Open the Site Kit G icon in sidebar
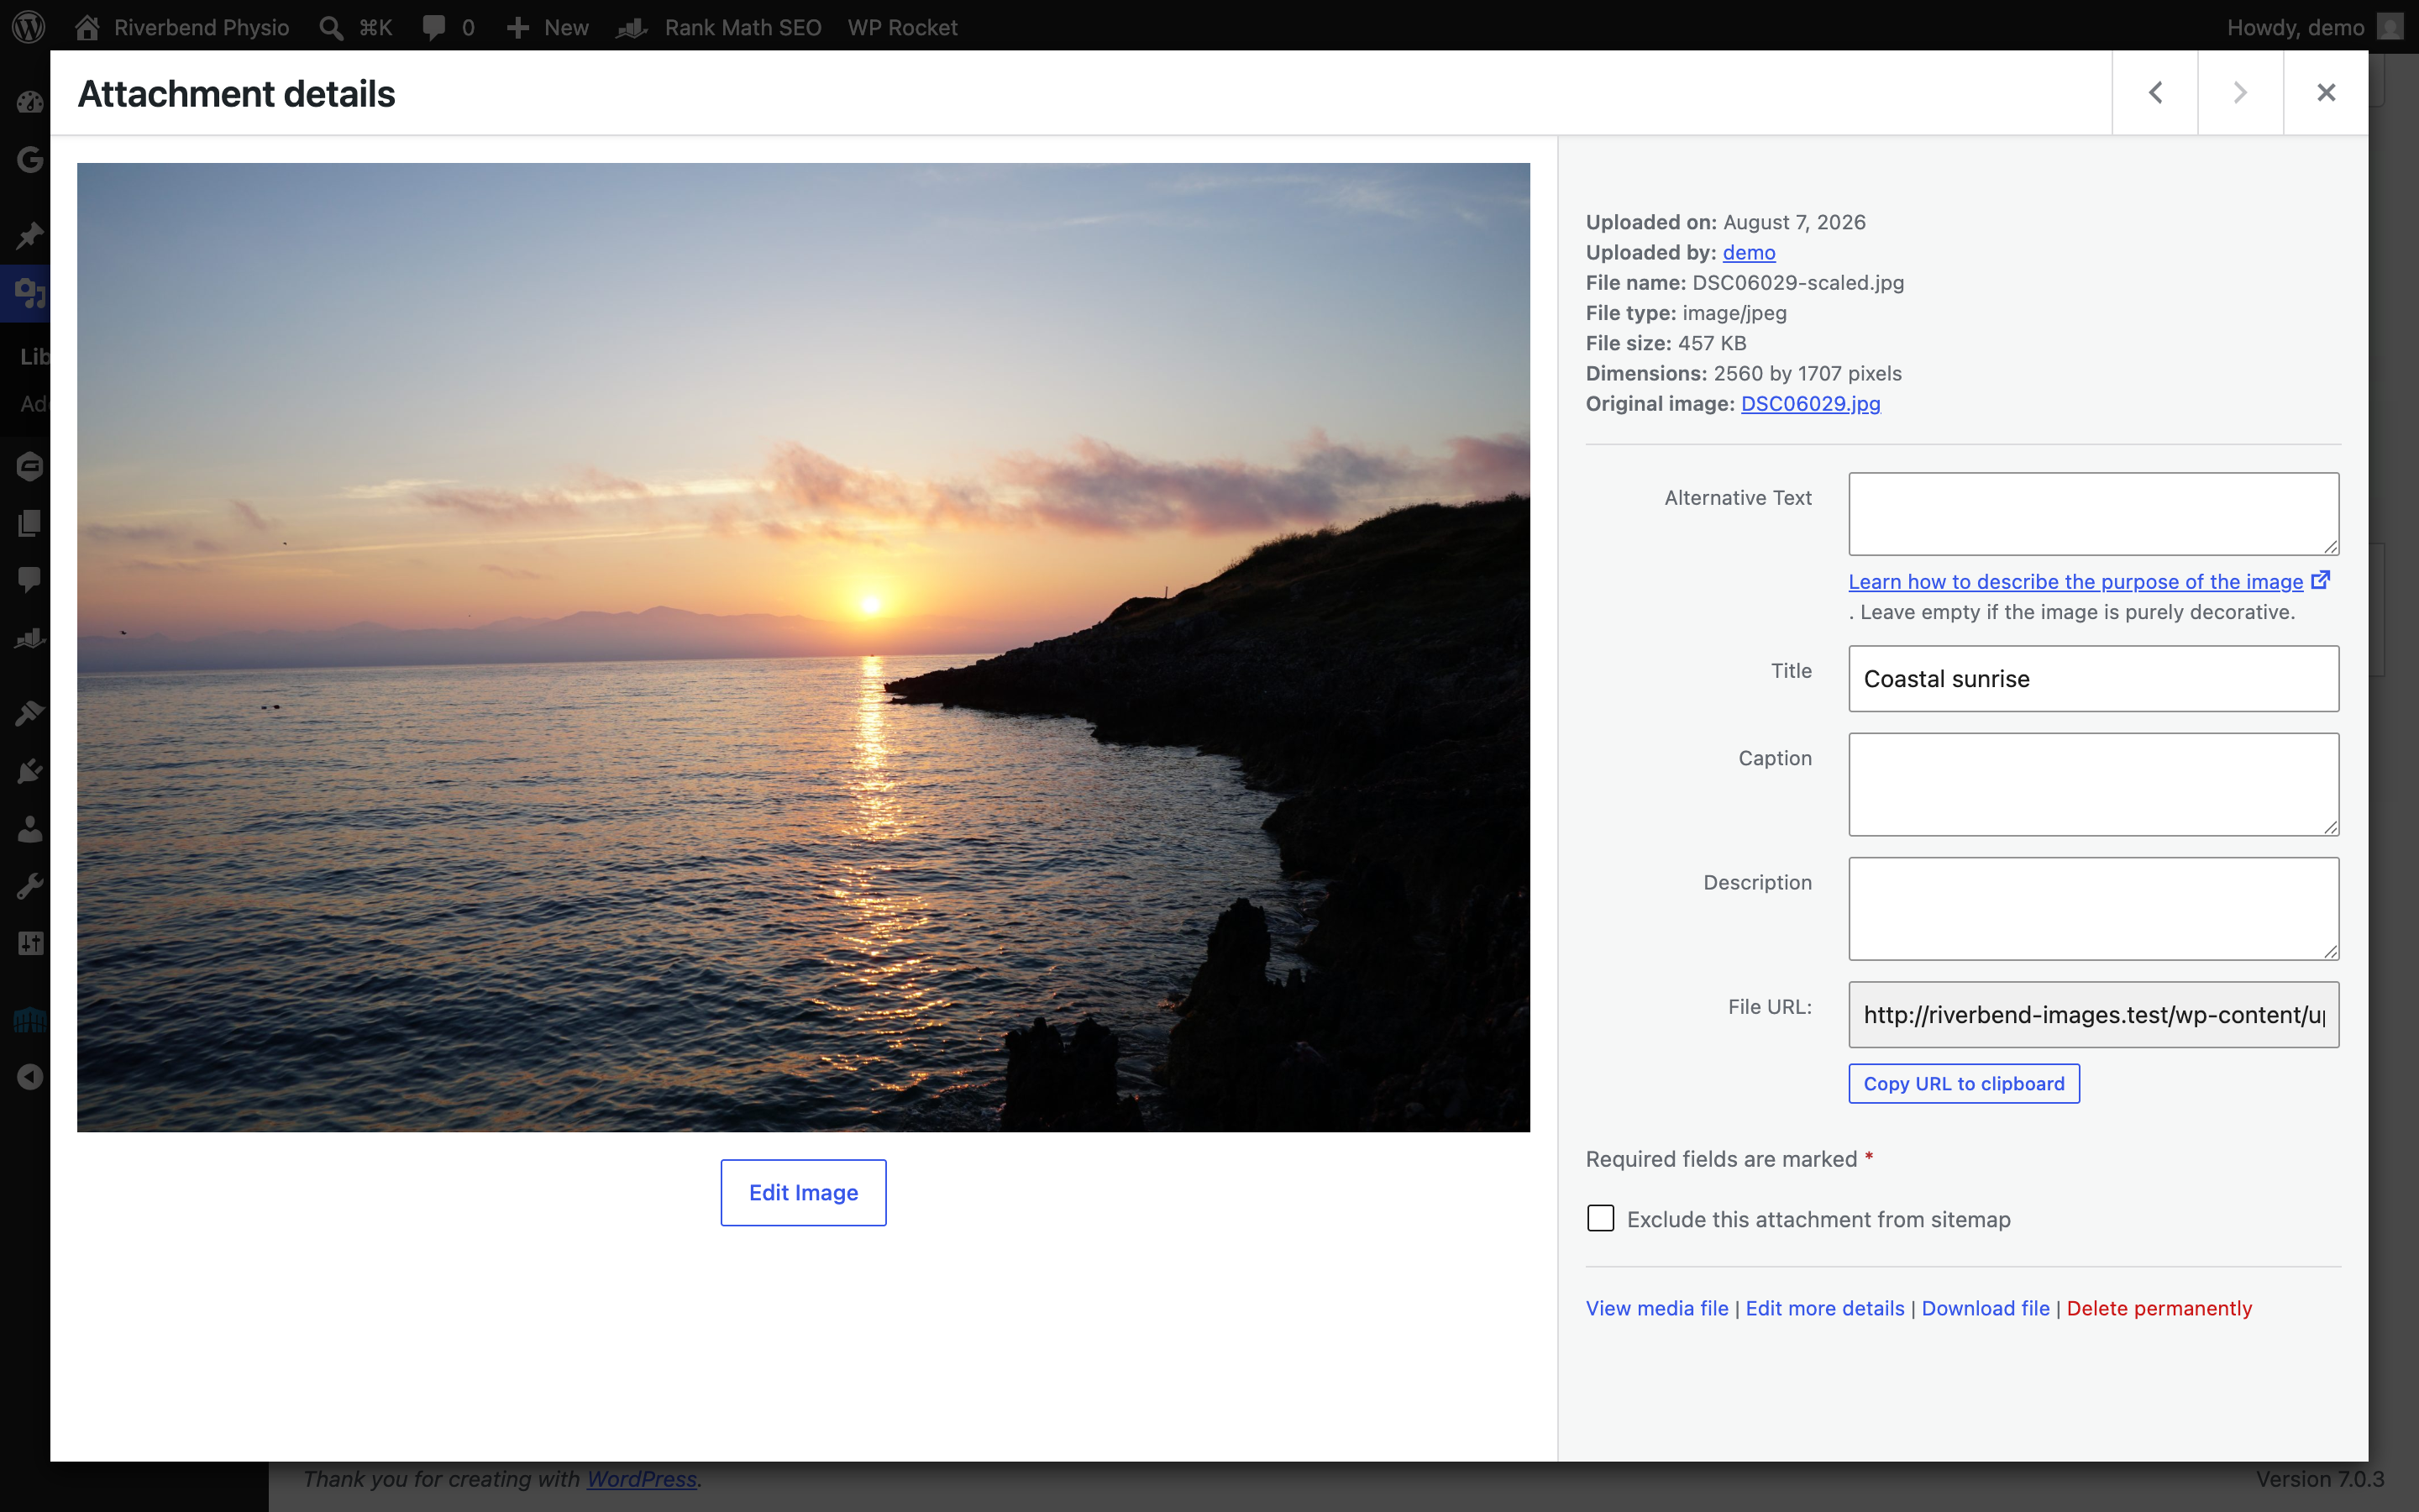 30,159
